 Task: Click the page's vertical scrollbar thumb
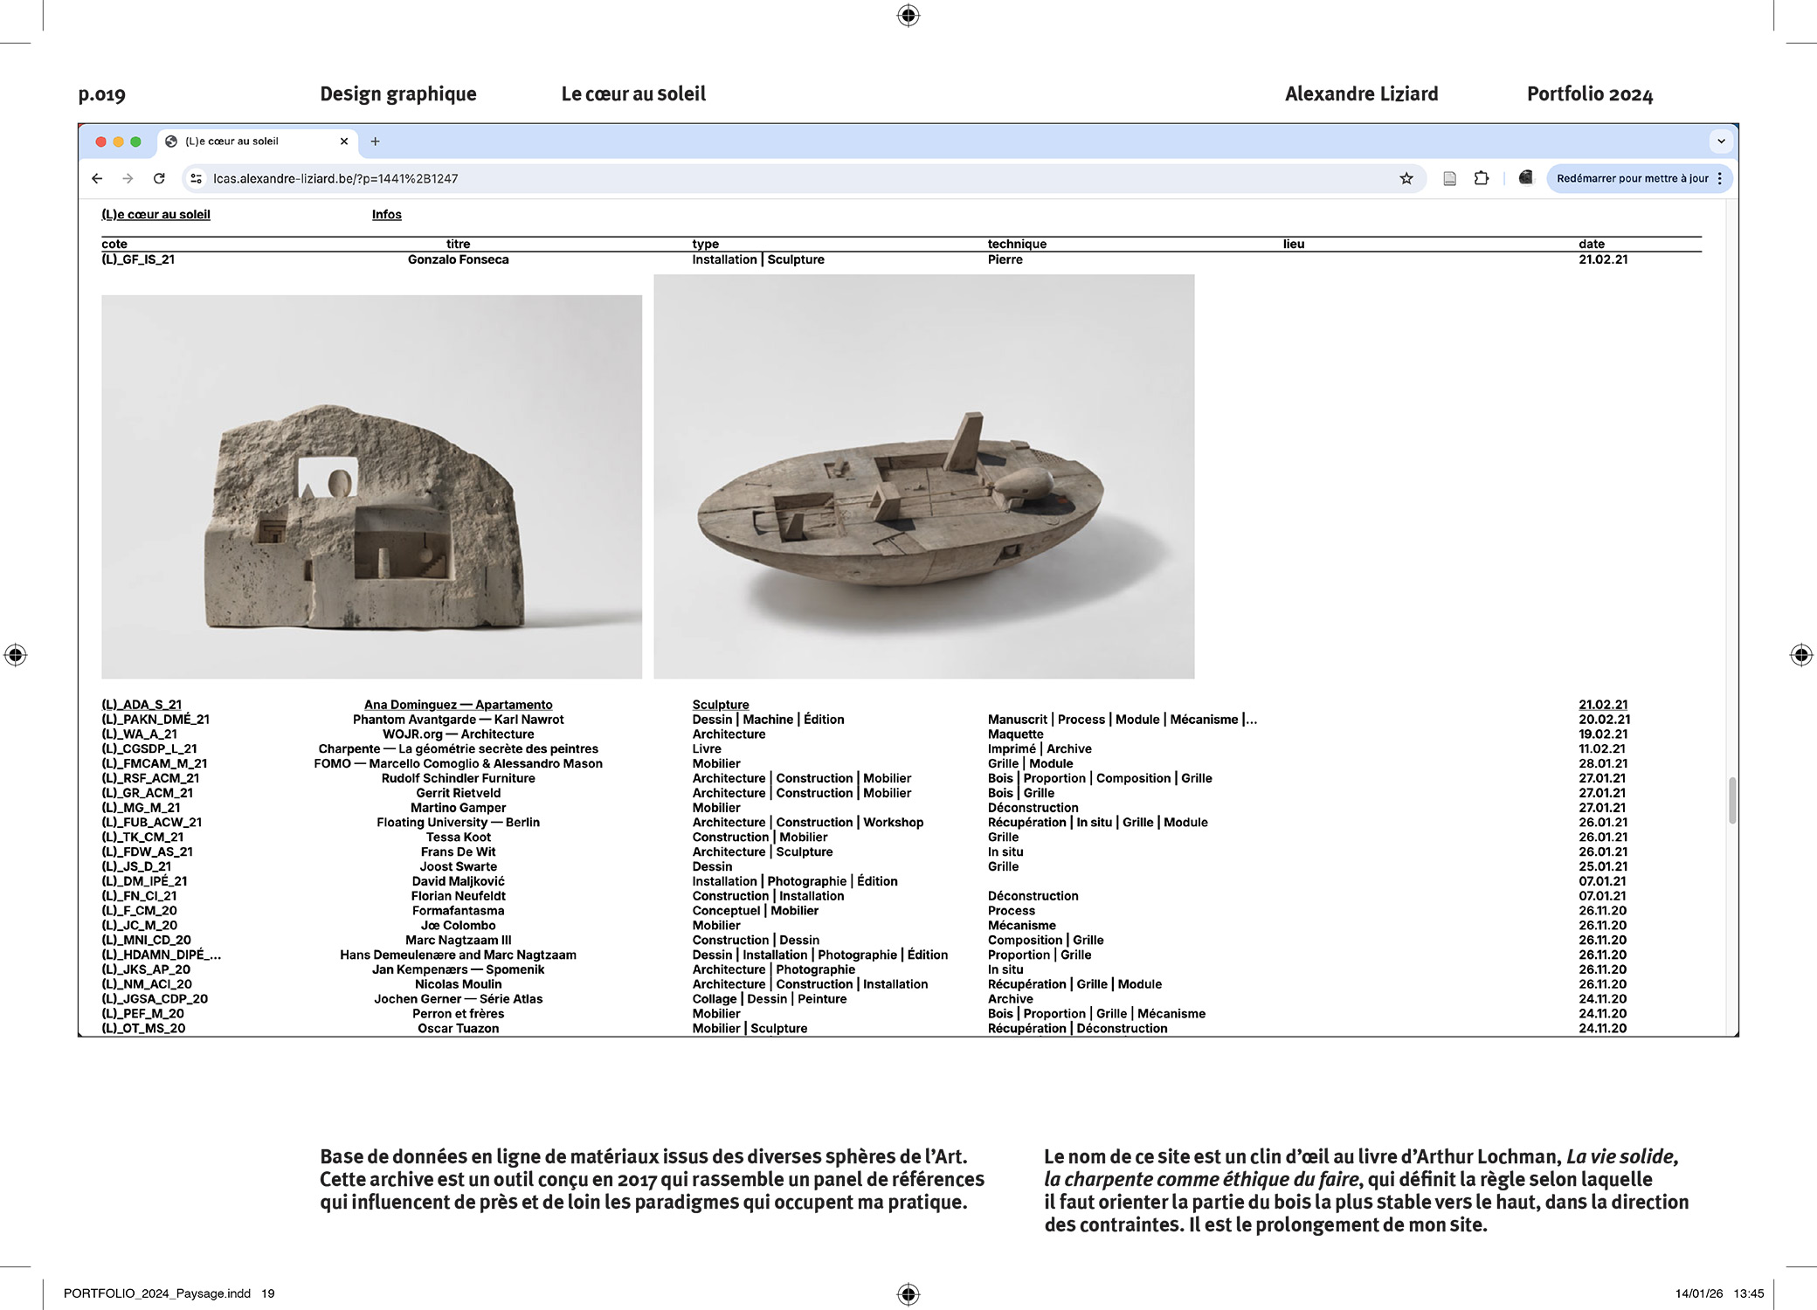[1731, 799]
